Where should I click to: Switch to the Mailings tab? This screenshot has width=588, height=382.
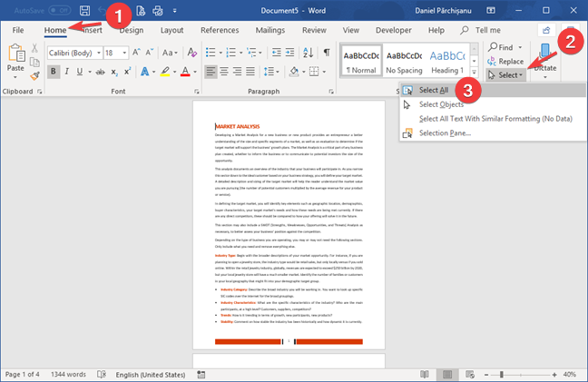coord(270,30)
